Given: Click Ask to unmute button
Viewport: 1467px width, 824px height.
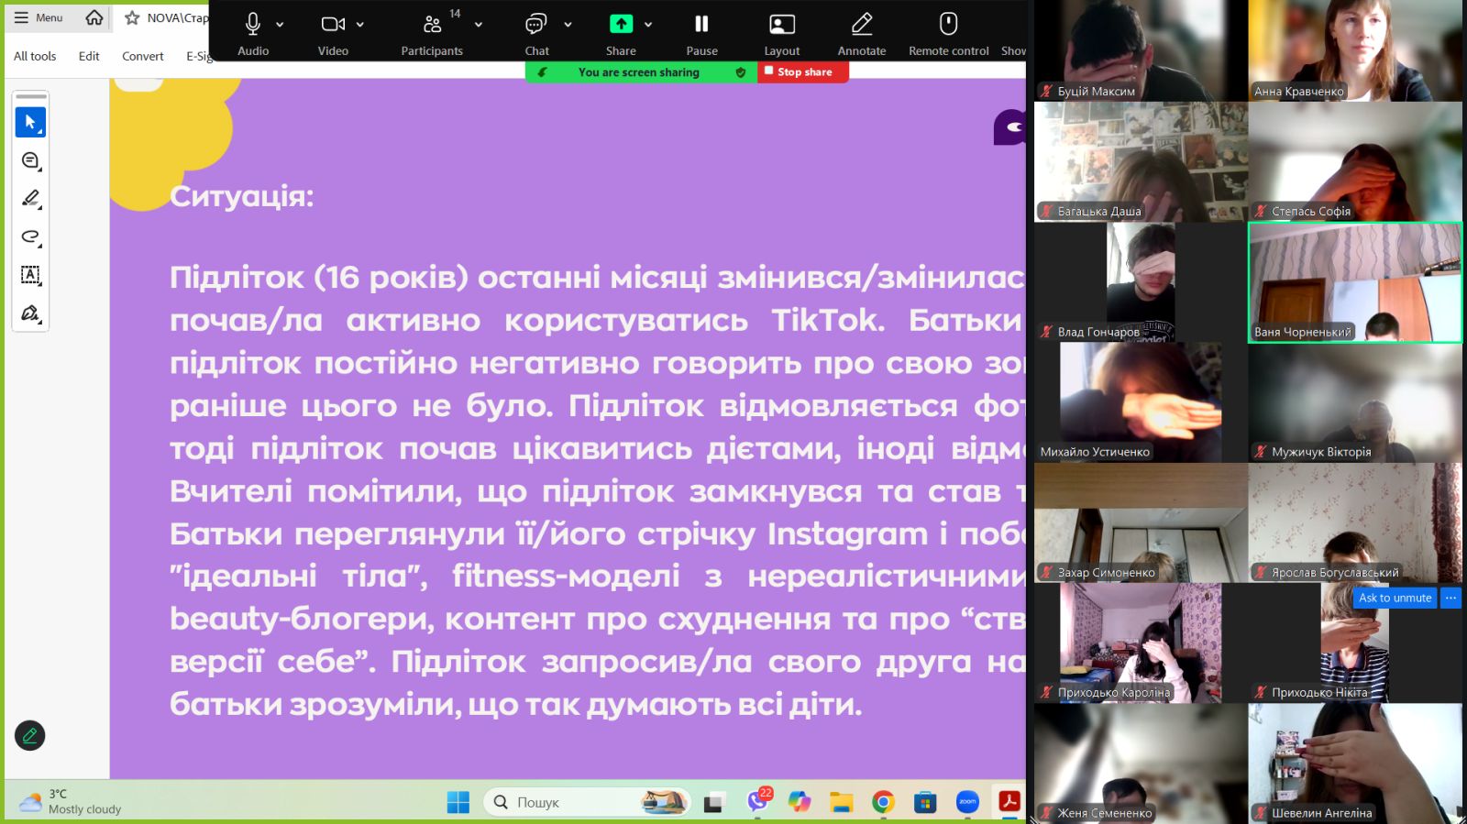Looking at the screenshot, I should pos(1395,598).
